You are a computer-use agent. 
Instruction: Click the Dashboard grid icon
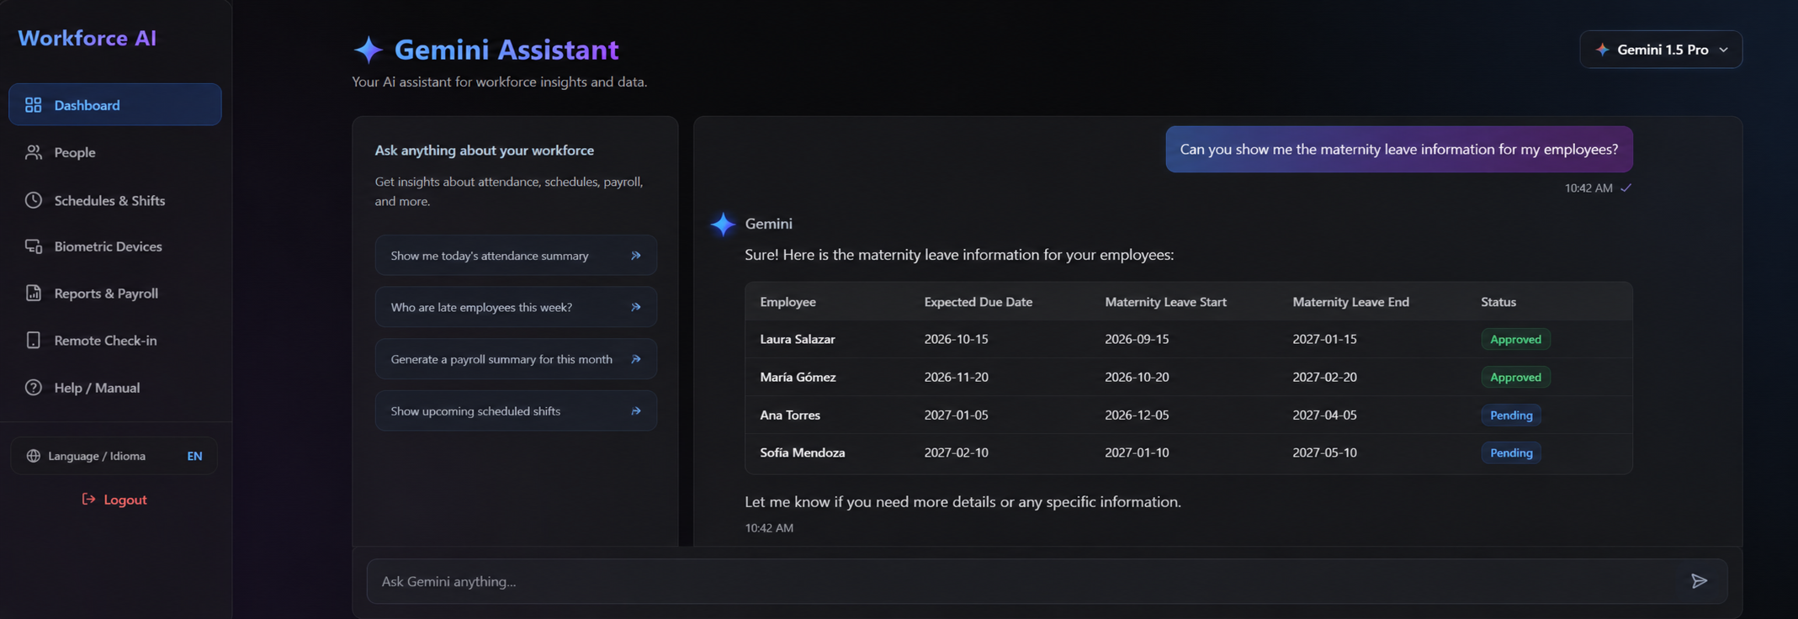(34, 105)
